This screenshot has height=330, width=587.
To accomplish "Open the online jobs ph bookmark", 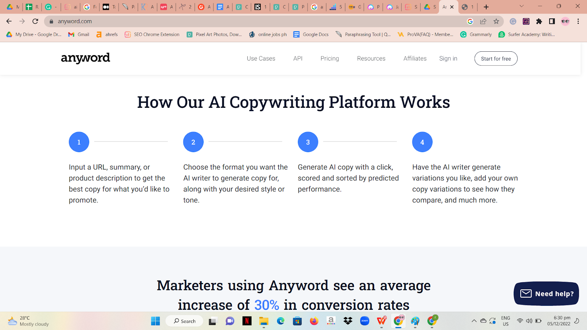I will point(268,34).
